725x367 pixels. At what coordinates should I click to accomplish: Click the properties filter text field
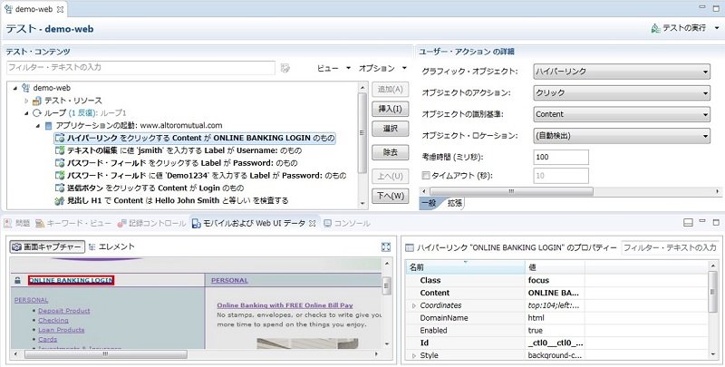(670, 247)
